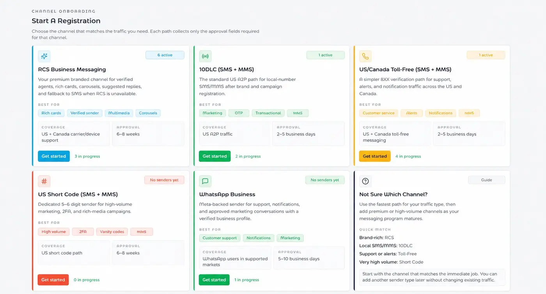Get started with RCS Business Messaging
Screen dimensions: 546x294
coord(54,156)
